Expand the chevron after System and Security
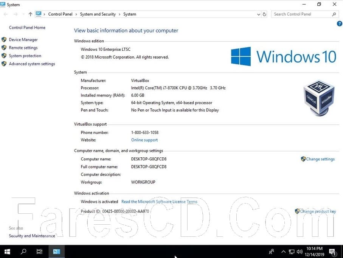 coord(120,14)
